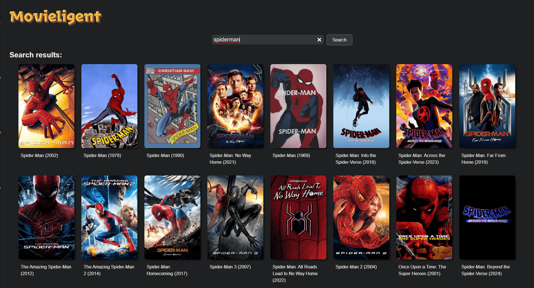Click title Spider-Man: Homecoming (2017)
The height and width of the screenshot is (288, 534).
click(167, 270)
